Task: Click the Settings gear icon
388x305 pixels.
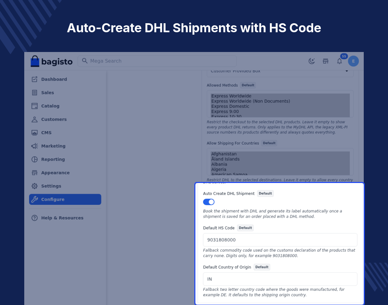Action: click(34, 186)
